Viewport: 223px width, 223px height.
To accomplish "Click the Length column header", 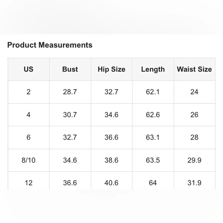I will 153,69.
